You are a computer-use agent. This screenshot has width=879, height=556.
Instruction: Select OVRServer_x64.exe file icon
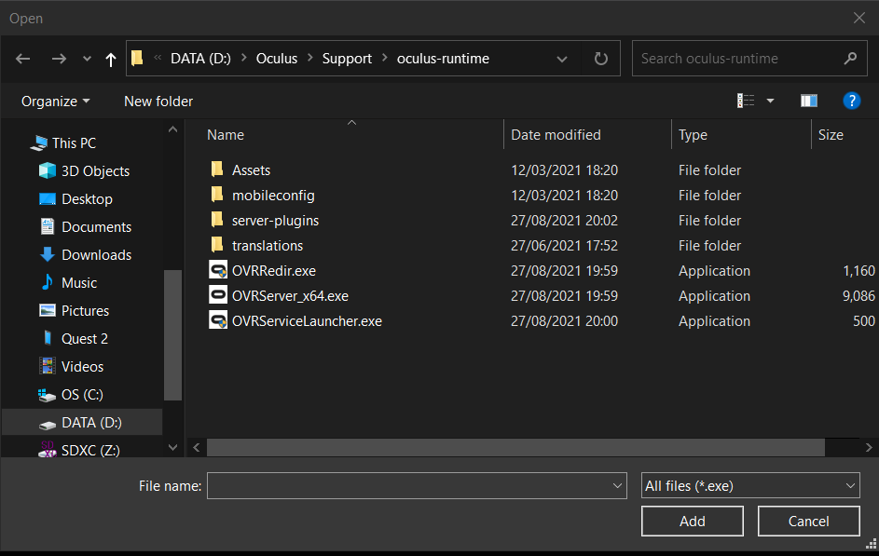pos(218,294)
